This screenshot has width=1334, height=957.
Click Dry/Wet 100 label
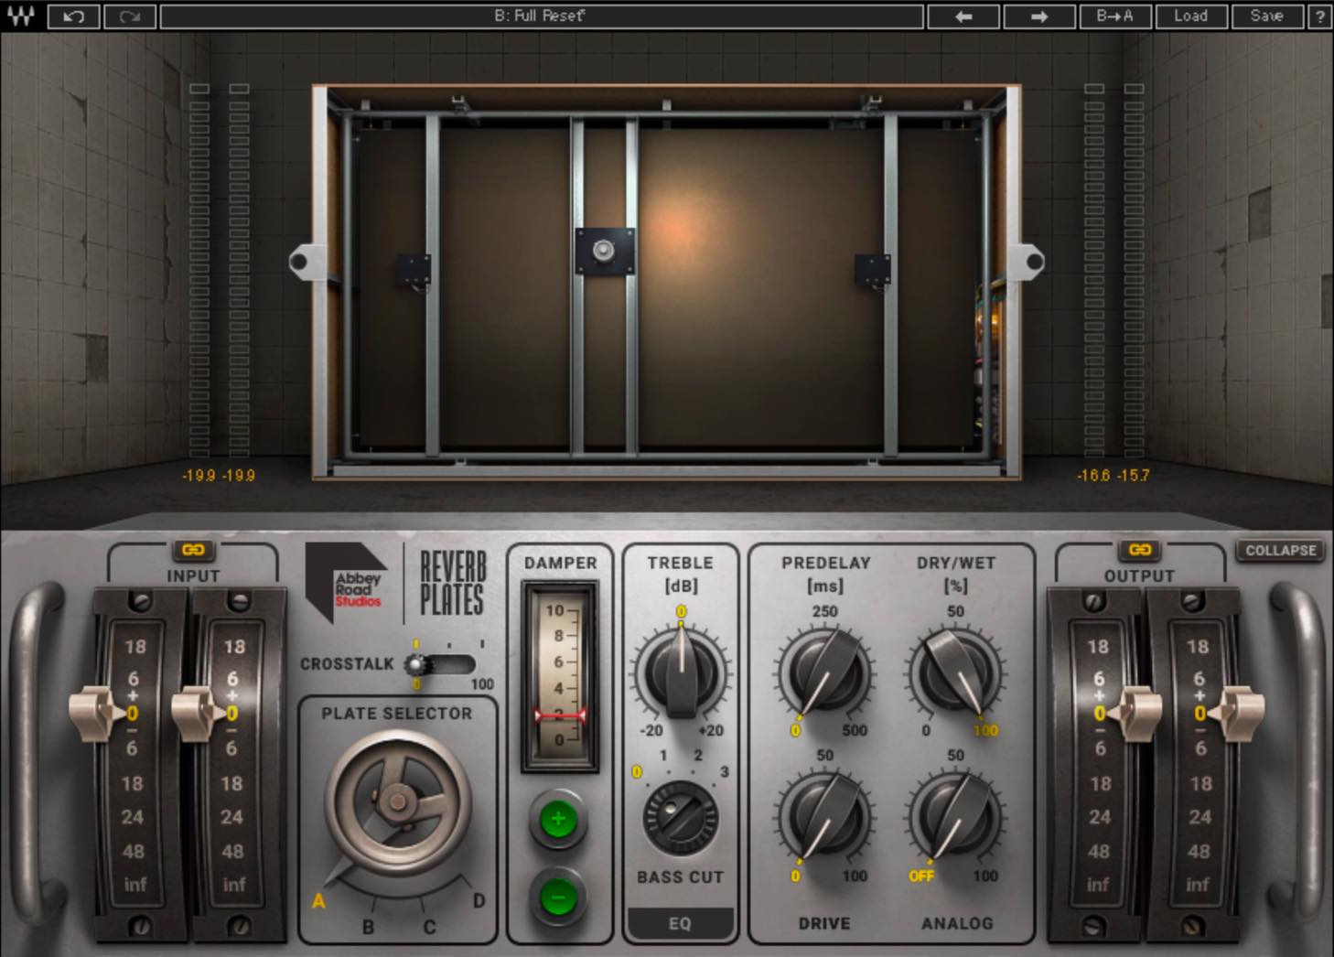coord(985,730)
